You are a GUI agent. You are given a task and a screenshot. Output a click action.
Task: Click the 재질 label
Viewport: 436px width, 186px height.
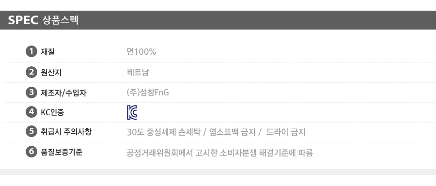(47, 52)
